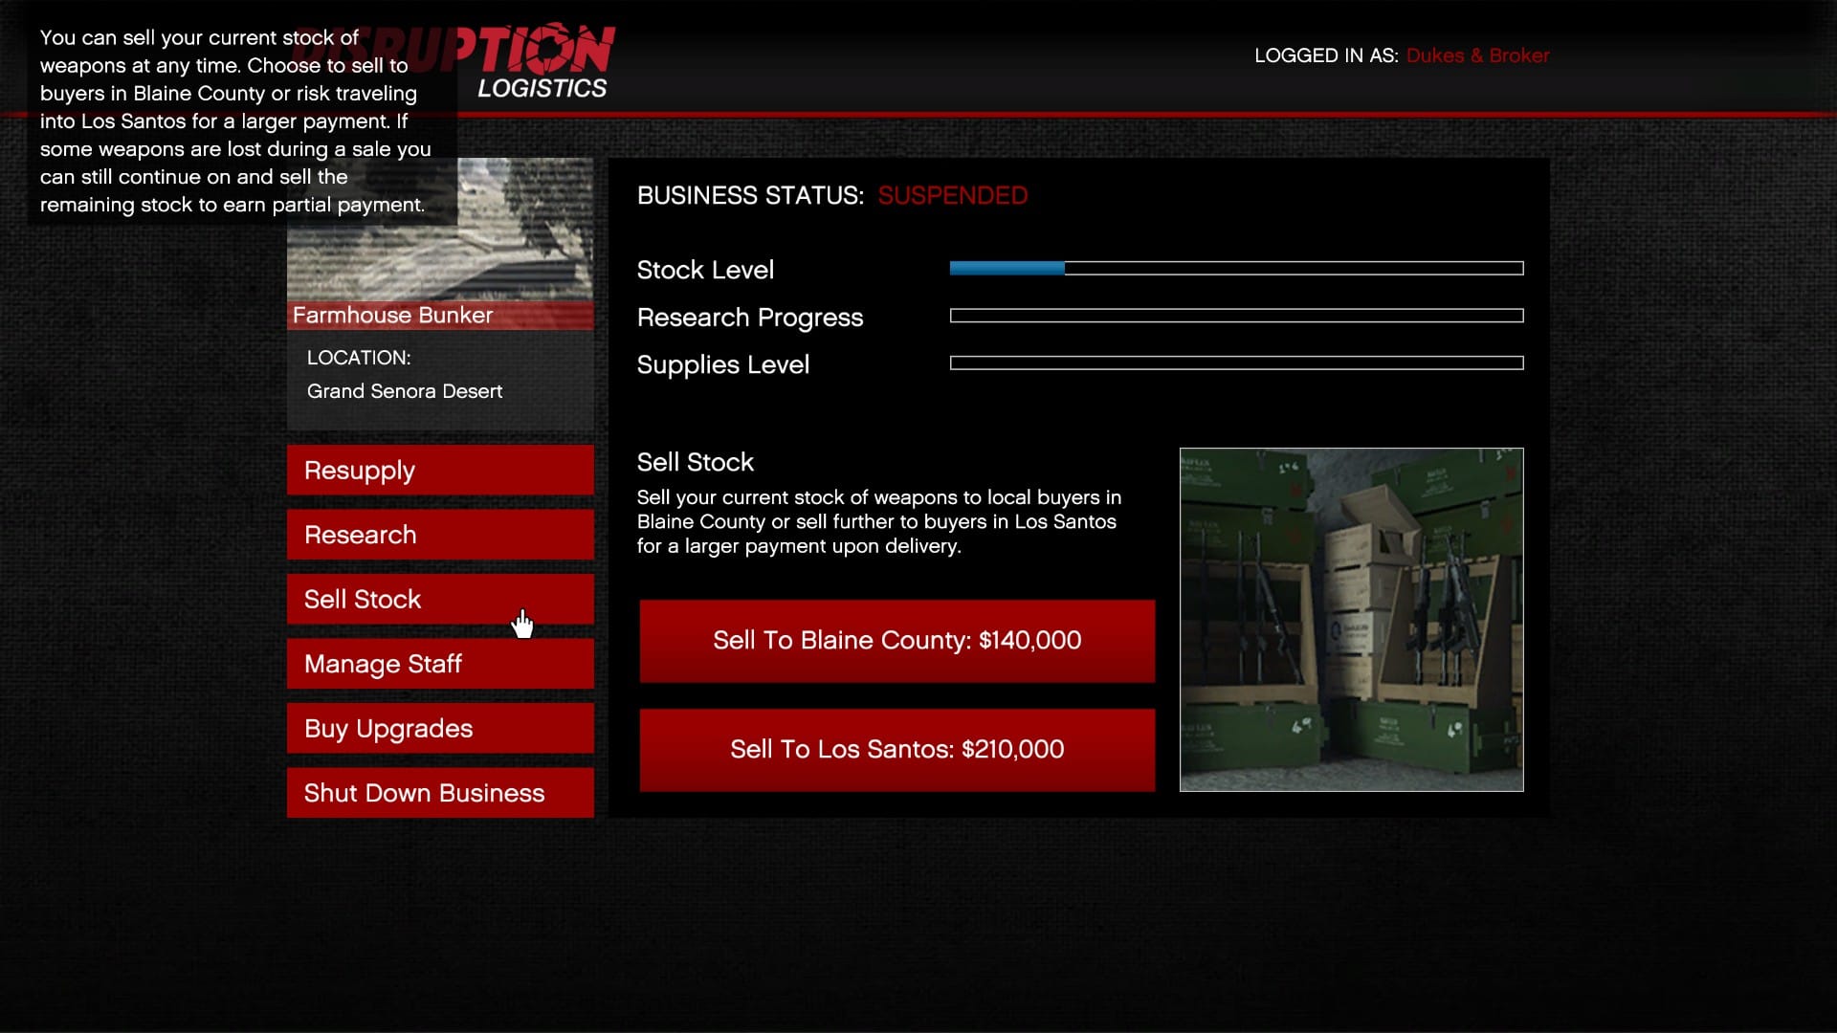Click the Stock Level progress bar
1837x1033 pixels.
[x=1236, y=269]
